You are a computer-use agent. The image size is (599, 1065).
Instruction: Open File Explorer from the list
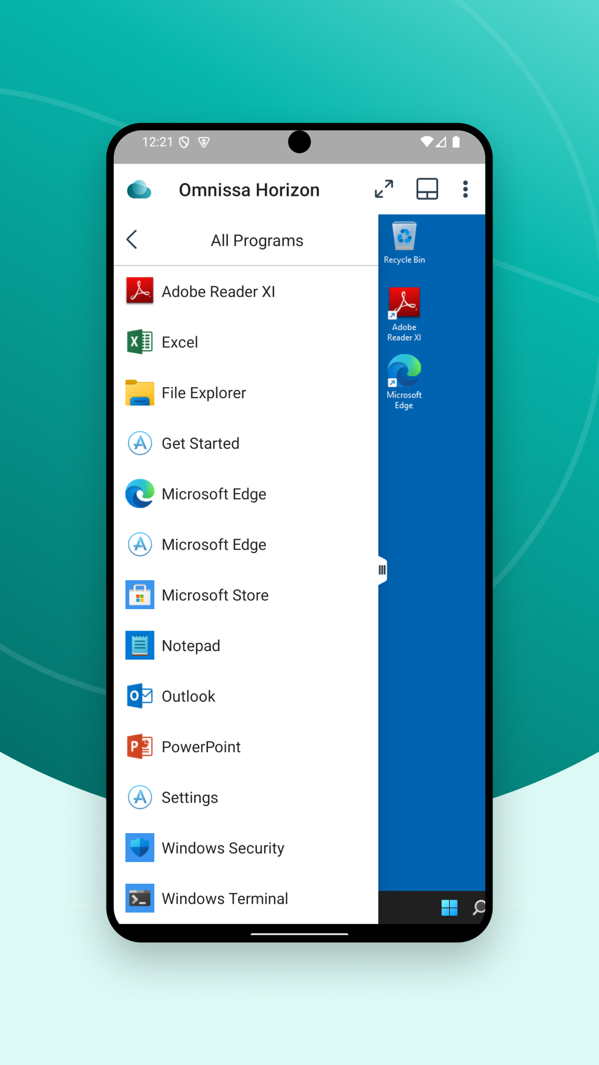click(x=204, y=393)
